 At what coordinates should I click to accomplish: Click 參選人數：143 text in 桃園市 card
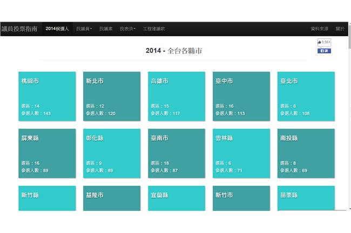(36, 113)
